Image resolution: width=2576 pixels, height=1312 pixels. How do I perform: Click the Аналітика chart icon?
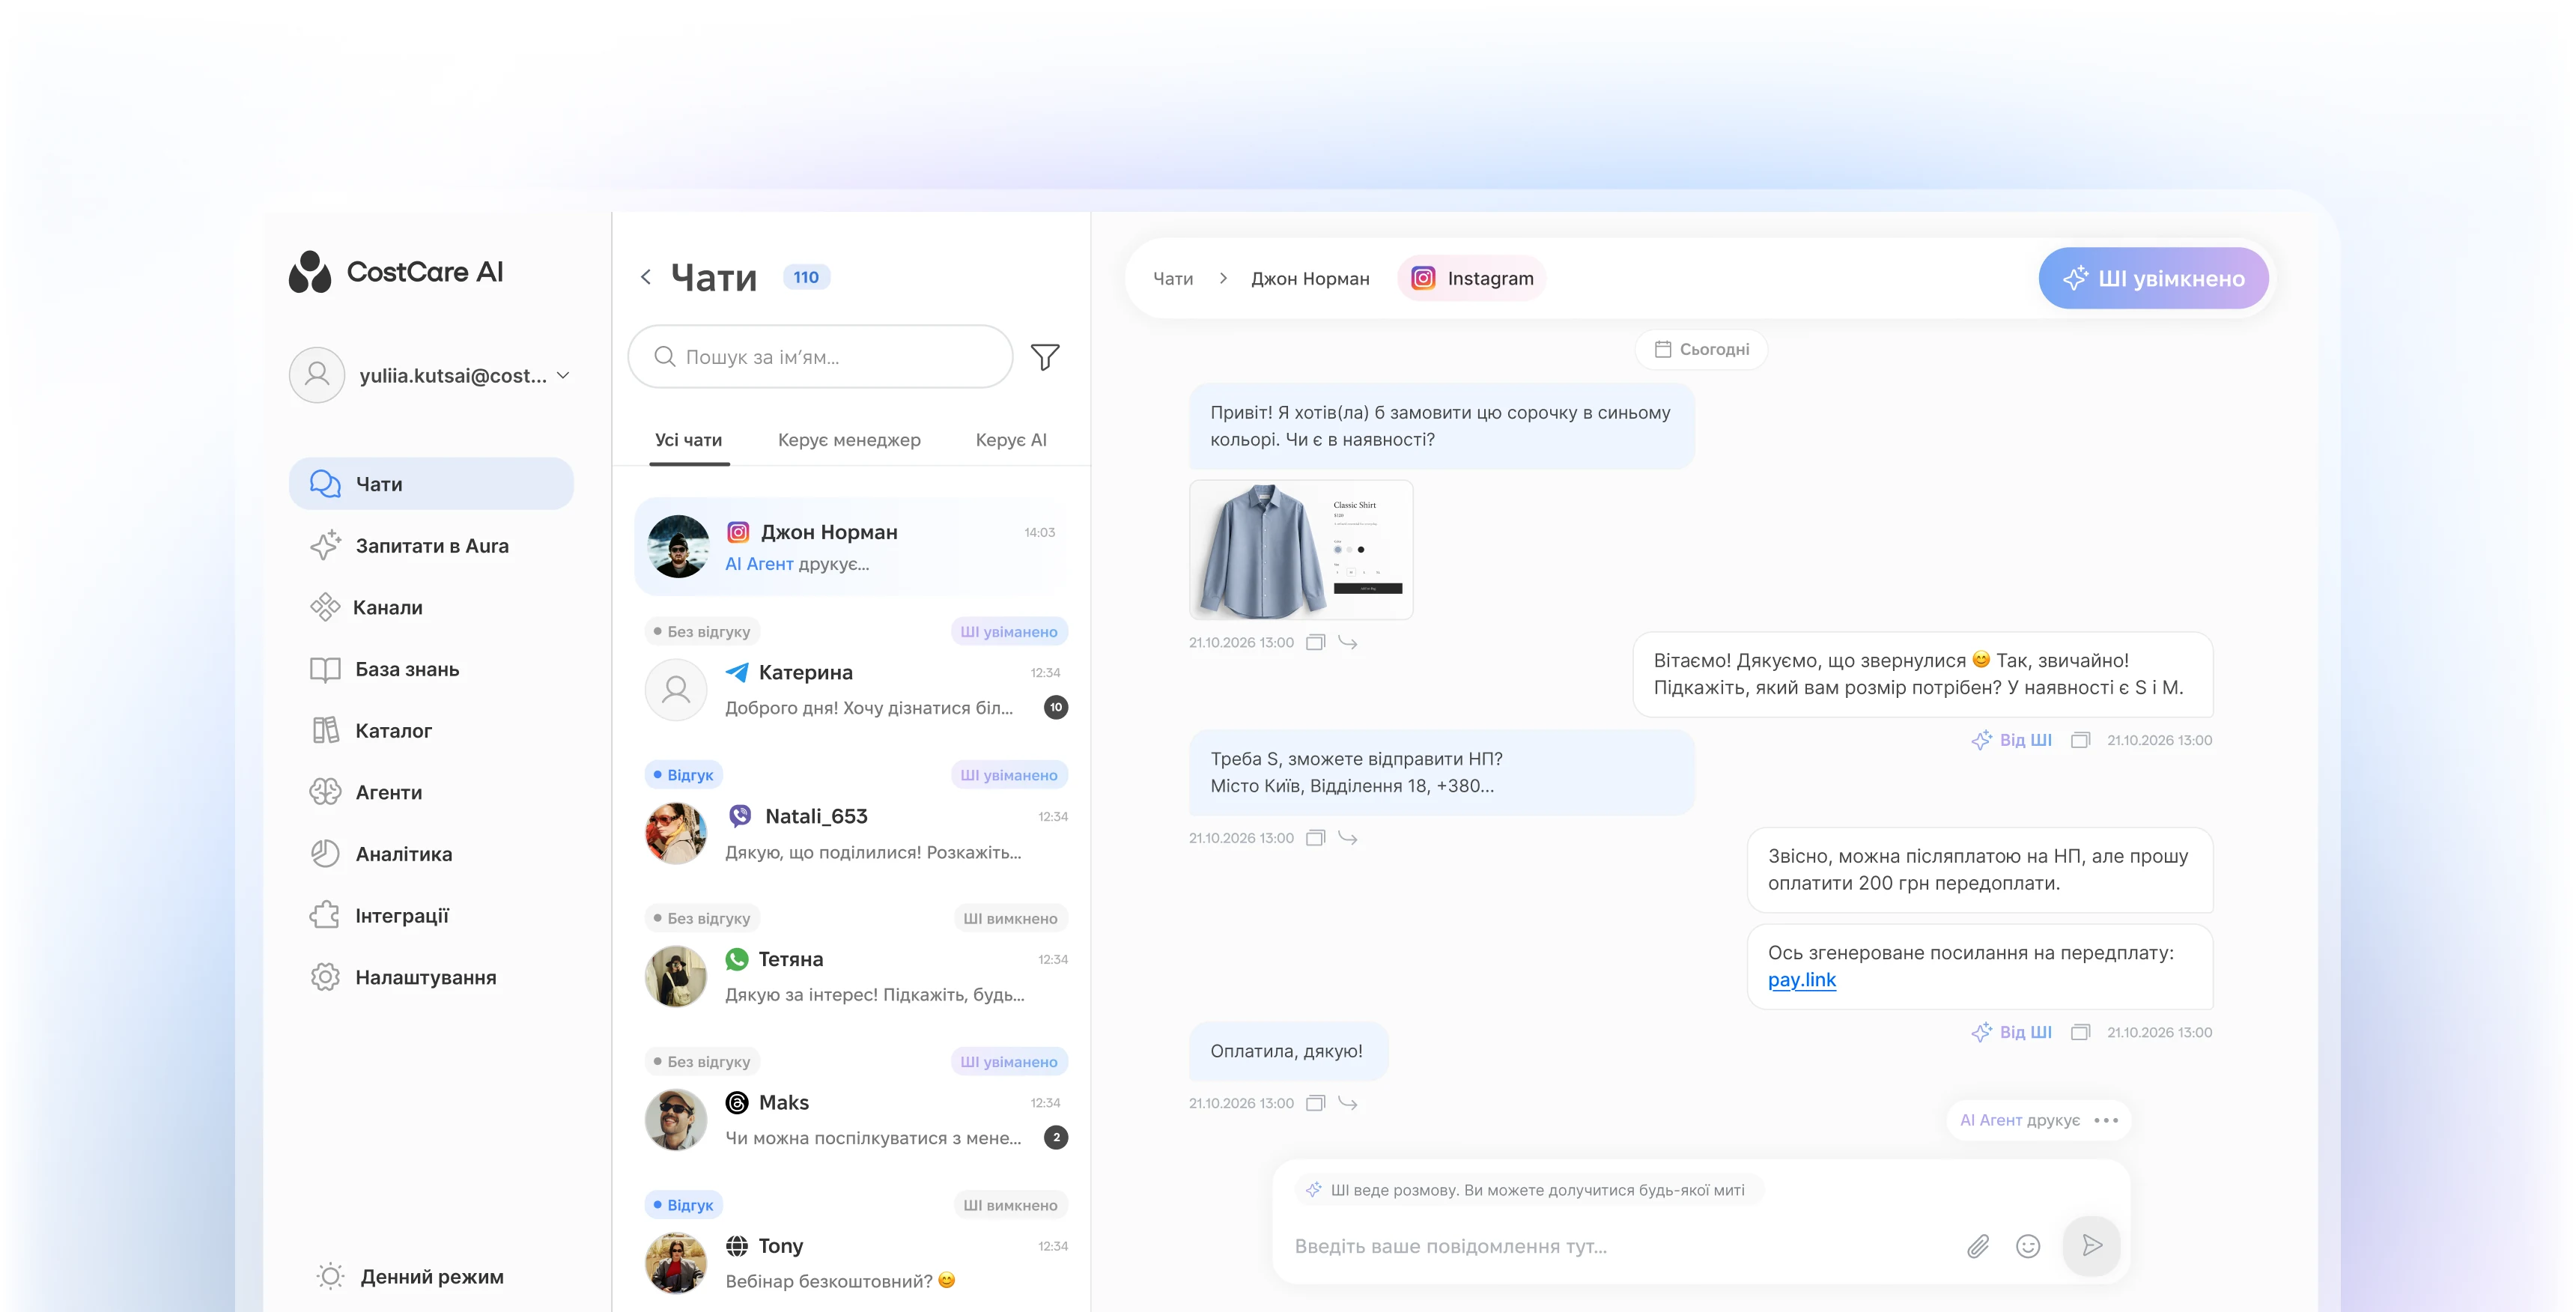click(325, 854)
